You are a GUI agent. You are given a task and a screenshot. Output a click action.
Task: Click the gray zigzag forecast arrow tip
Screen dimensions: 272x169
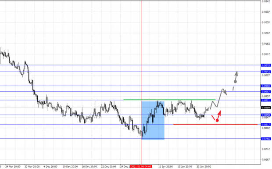click(225, 93)
